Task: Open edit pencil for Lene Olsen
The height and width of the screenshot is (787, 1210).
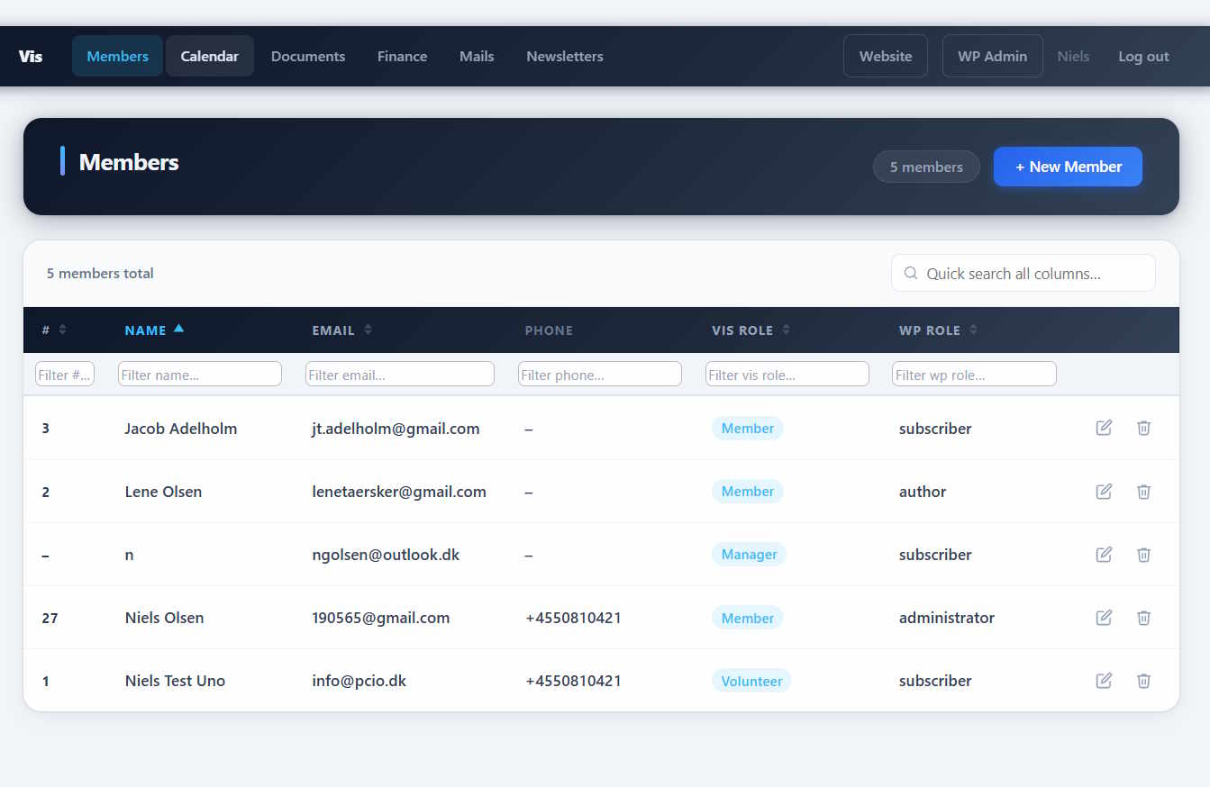Action: (1104, 491)
